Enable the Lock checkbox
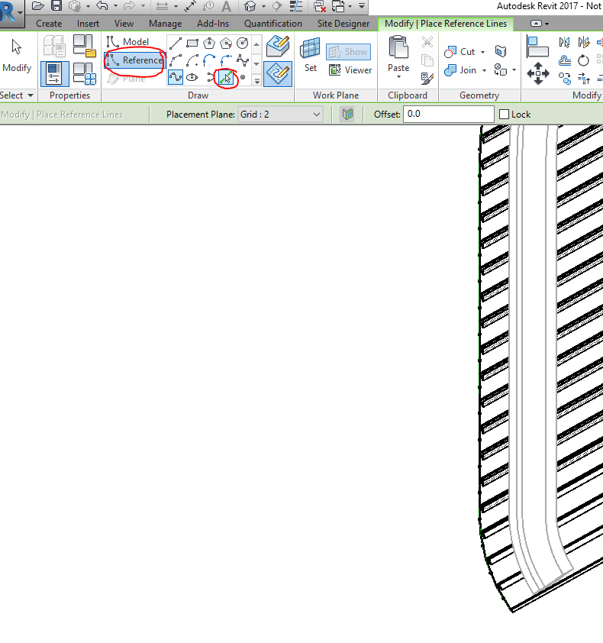This screenshot has width=603, height=643. point(505,115)
